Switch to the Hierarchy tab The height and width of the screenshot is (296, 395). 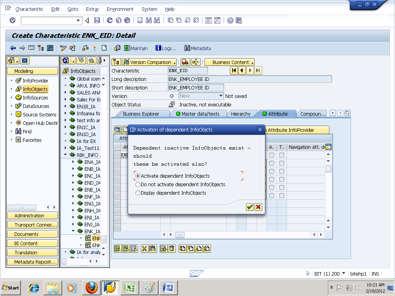pyautogui.click(x=241, y=114)
